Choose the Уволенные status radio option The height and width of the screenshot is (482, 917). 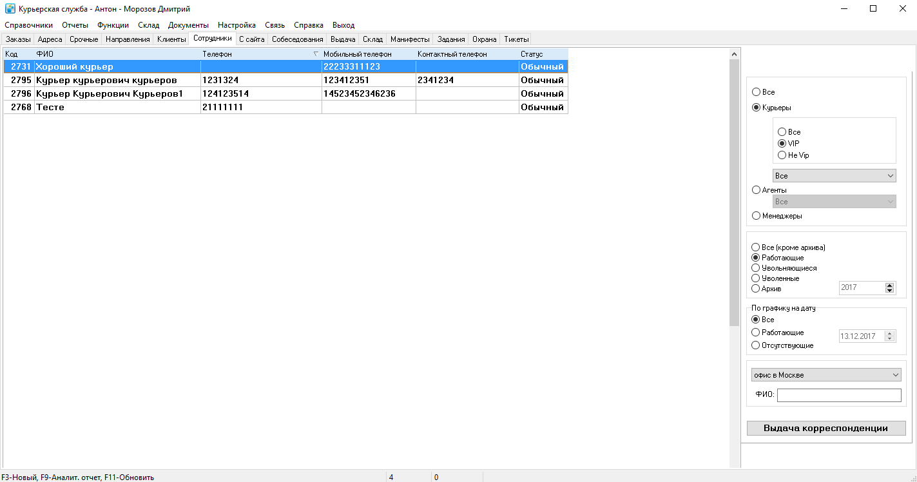[x=756, y=278]
